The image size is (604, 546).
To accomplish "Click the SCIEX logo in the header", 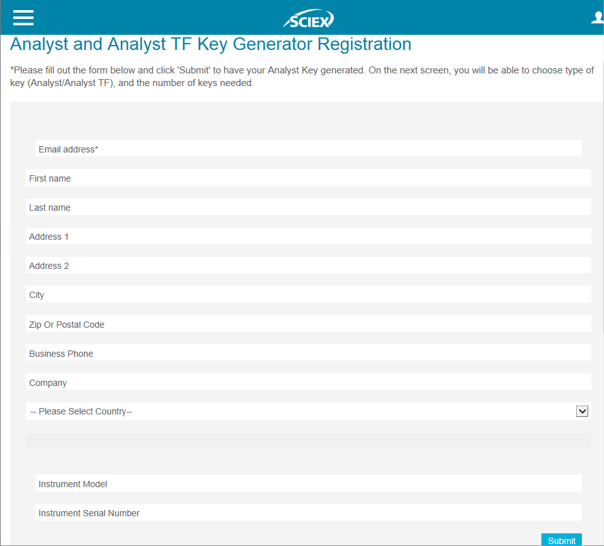I will (x=309, y=18).
